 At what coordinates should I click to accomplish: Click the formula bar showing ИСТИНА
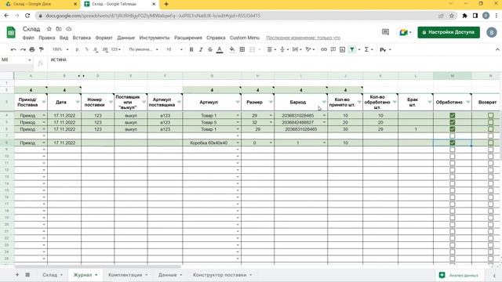pos(272,60)
